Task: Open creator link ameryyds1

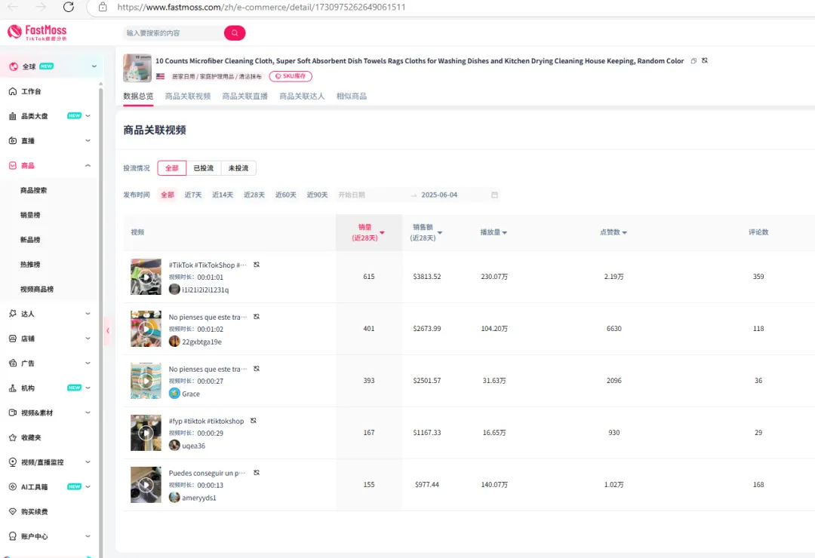Action: pos(199,498)
